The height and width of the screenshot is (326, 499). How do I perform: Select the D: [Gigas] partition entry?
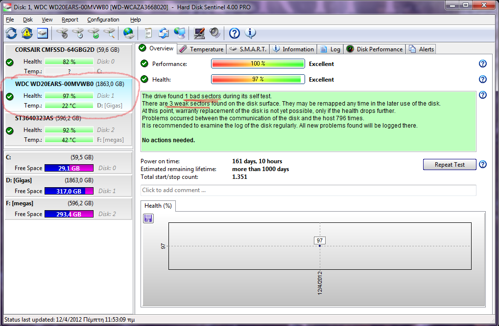pyautogui.click(x=69, y=186)
